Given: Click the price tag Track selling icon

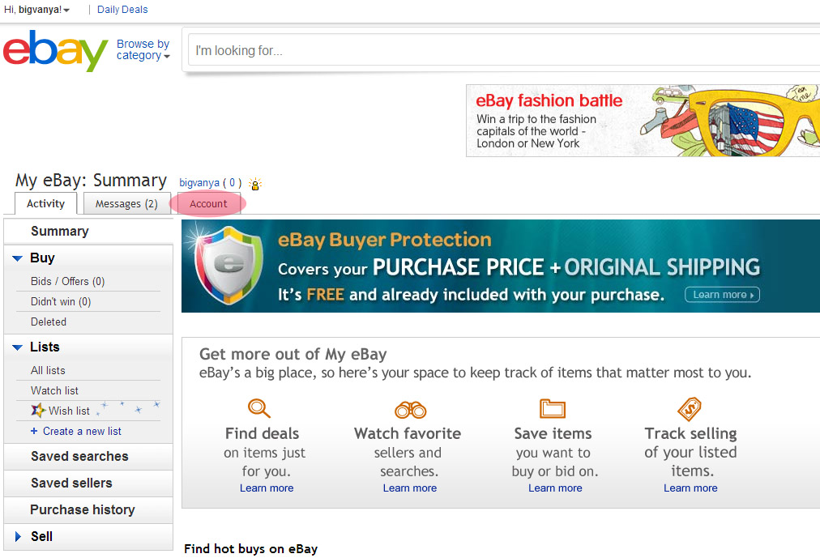Looking at the screenshot, I should (x=690, y=408).
